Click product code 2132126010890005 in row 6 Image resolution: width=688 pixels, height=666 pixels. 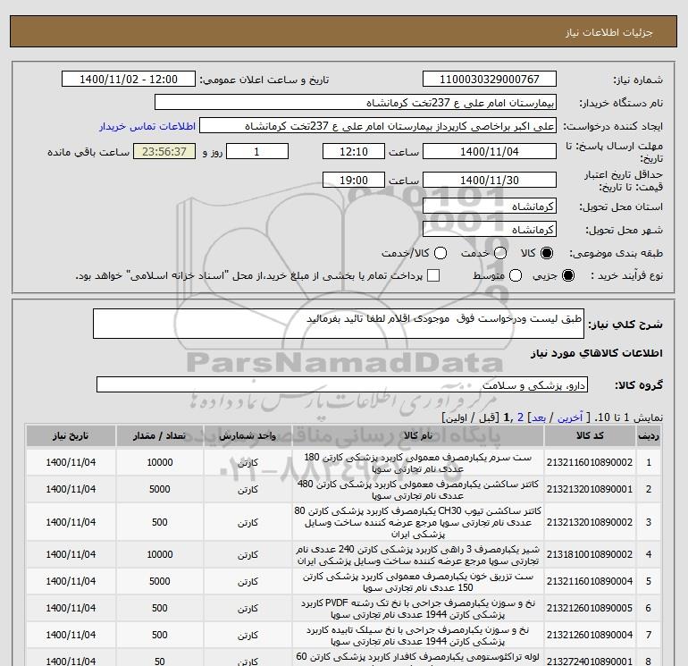click(590, 608)
